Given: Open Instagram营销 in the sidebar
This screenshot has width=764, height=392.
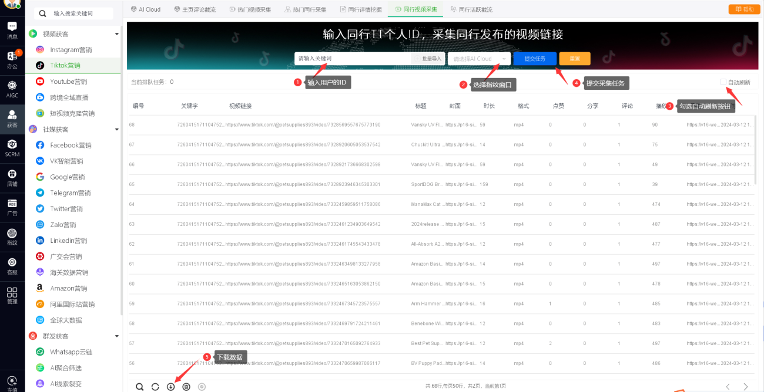Looking at the screenshot, I should [71, 50].
